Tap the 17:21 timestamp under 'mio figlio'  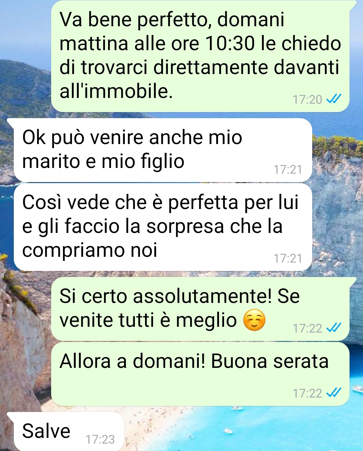tap(288, 170)
